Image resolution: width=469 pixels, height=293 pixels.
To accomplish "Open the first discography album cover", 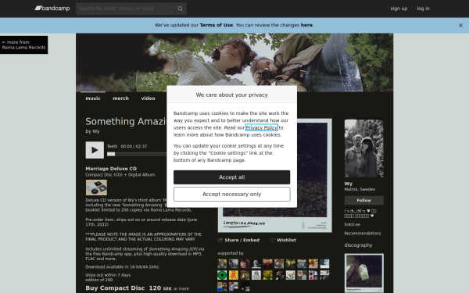I will pyautogui.click(x=364, y=273).
